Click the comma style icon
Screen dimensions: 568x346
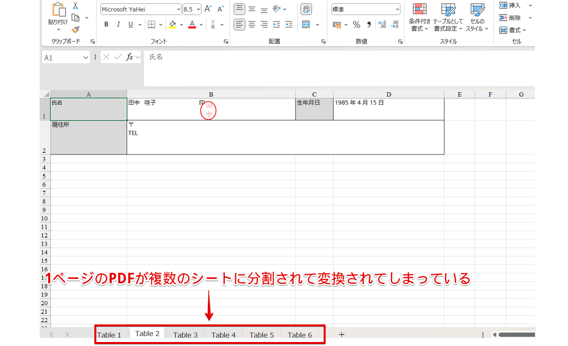369,24
